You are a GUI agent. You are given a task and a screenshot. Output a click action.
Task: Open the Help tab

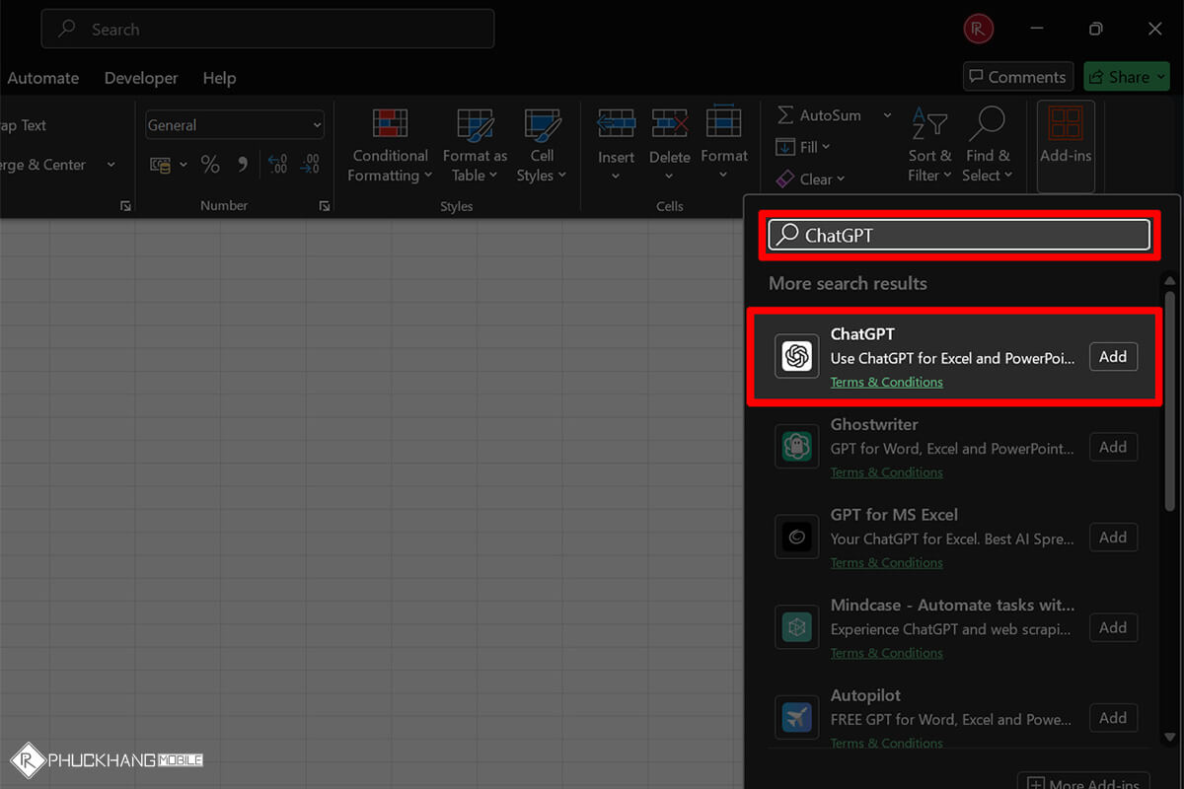pos(219,78)
